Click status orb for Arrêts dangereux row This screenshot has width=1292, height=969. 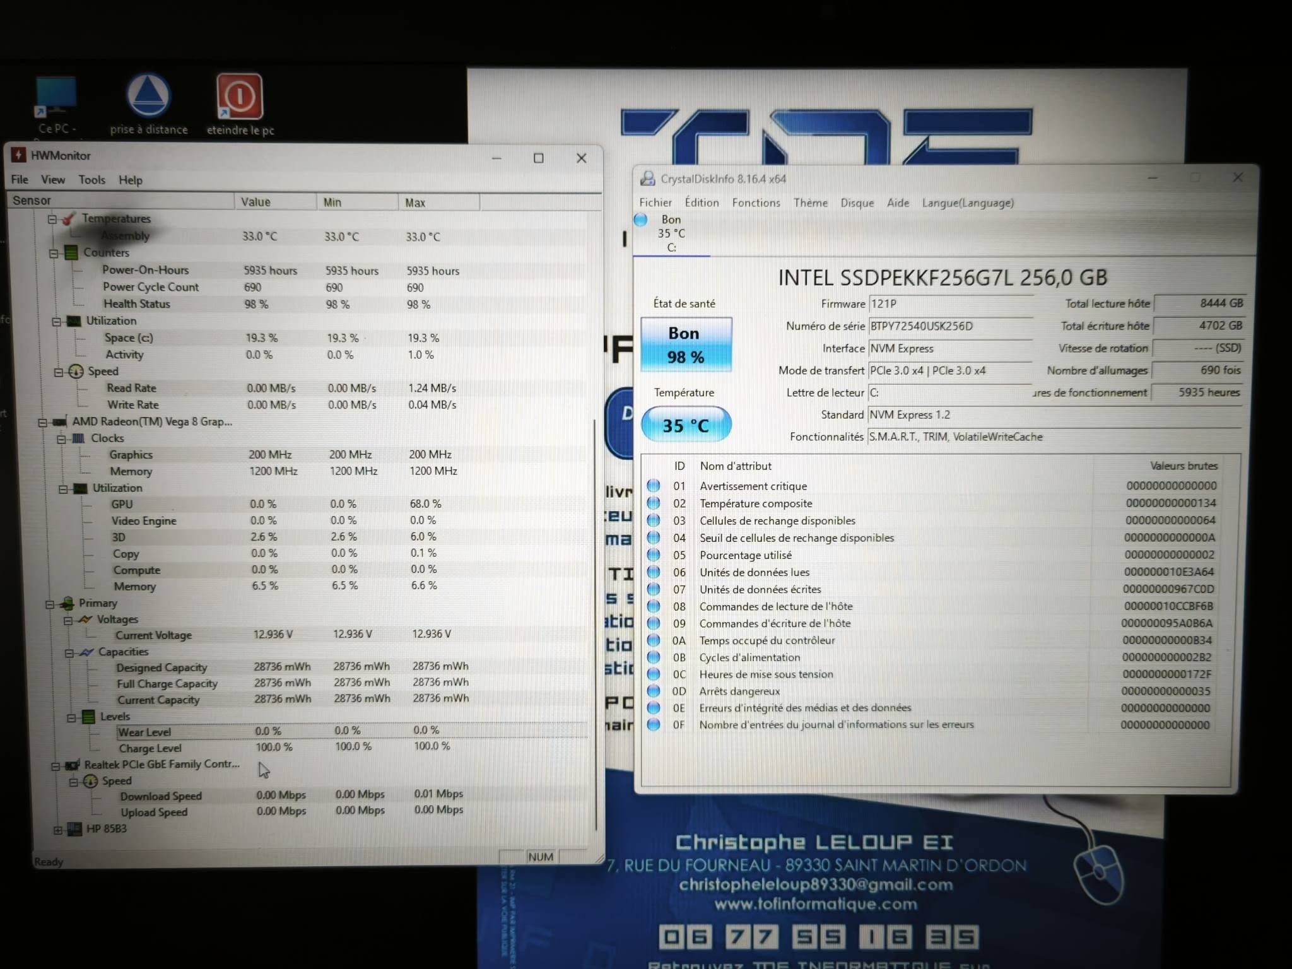click(654, 691)
